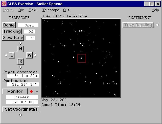Toggle telescope Tracking

pyautogui.click(x=12, y=31)
